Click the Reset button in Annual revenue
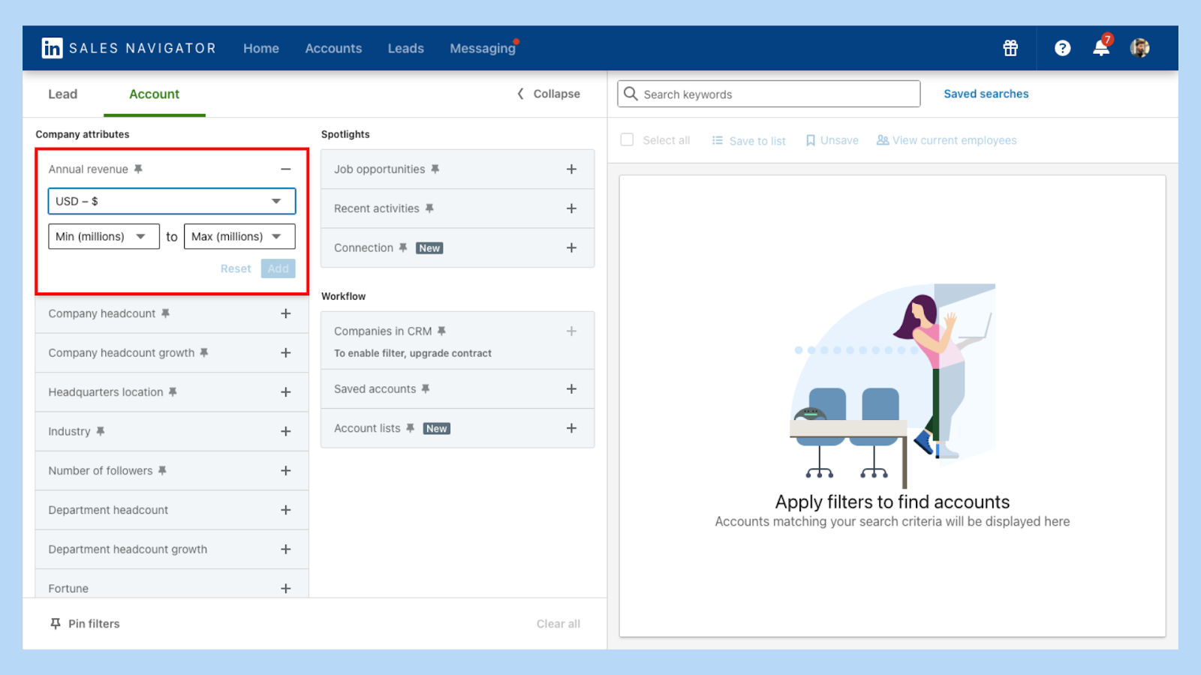 (236, 268)
